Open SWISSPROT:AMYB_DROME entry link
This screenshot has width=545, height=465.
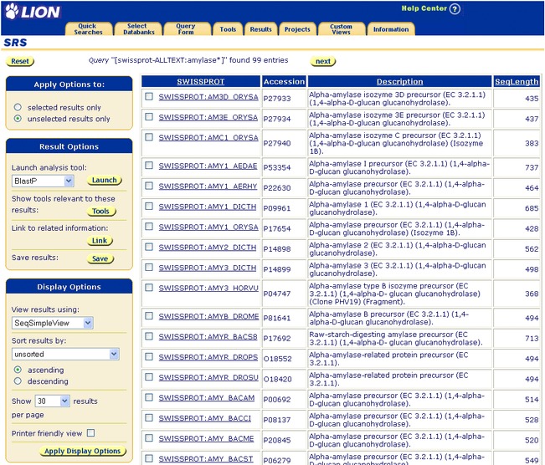tap(208, 316)
